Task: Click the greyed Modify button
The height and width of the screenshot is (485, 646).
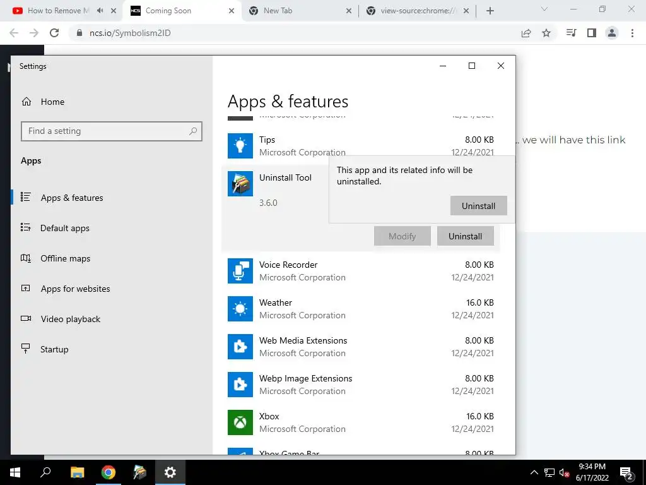Action: pos(402,236)
